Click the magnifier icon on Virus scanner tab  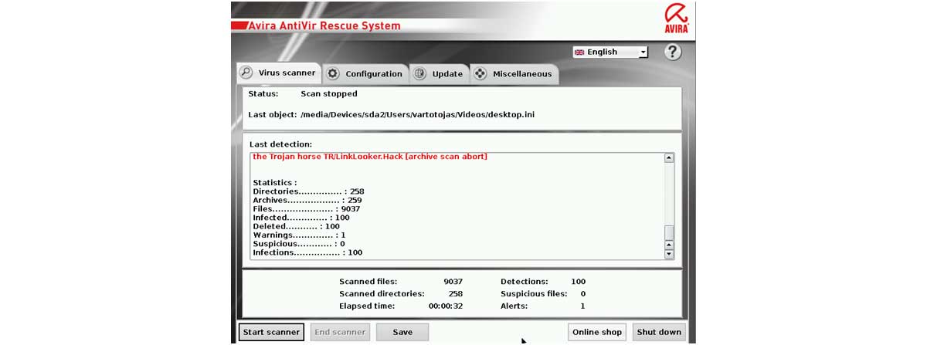246,73
